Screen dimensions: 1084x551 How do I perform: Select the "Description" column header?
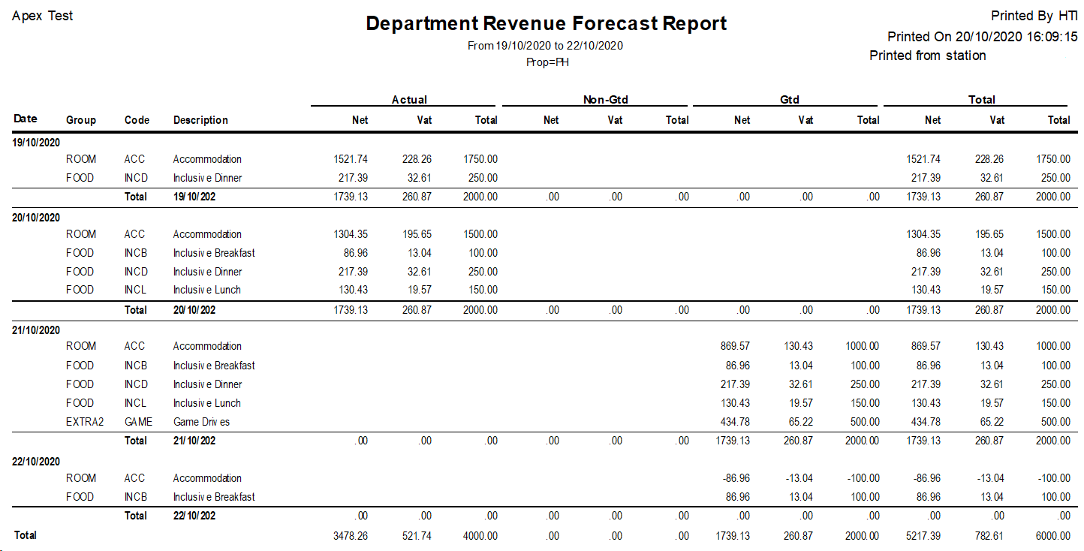pos(200,120)
